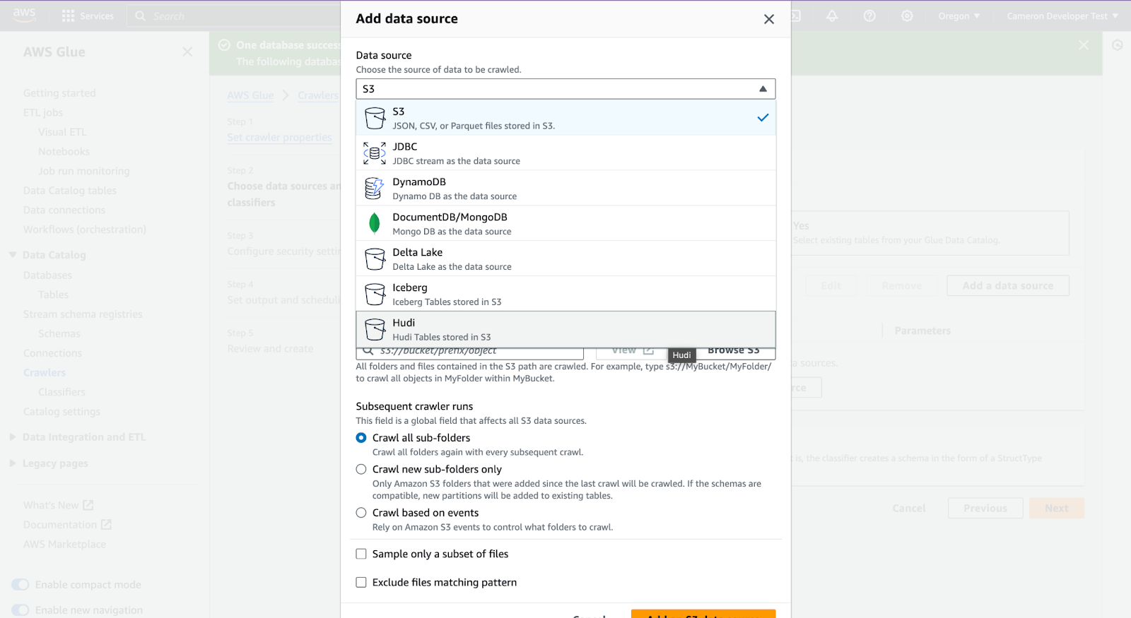The image size is (1131, 618).
Task: Expand the Legacy pages section
Action: coord(13,463)
